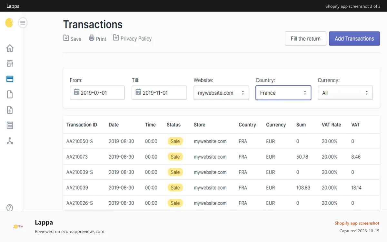Screen dimensions: 387x242
Task: Click the Fill the return button
Action: 306,38
